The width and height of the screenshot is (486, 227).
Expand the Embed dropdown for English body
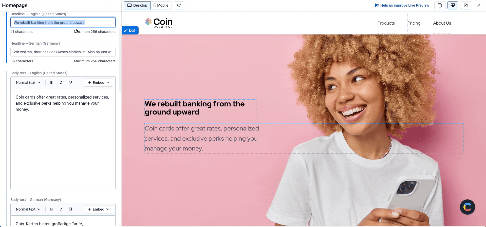pyautogui.click(x=99, y=83)
